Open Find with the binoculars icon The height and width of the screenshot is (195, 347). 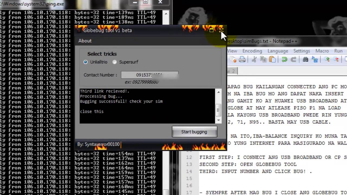pyautogui.click(x=306, y=59)
